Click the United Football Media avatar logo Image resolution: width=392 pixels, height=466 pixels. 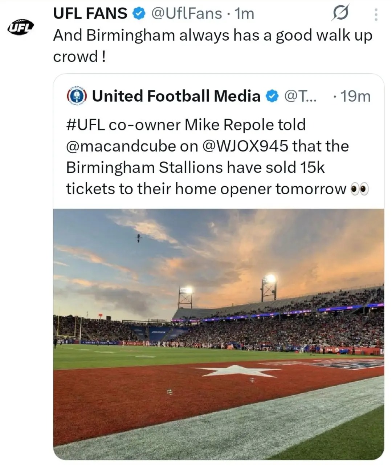pyautogui.click(x=77, y=96)
